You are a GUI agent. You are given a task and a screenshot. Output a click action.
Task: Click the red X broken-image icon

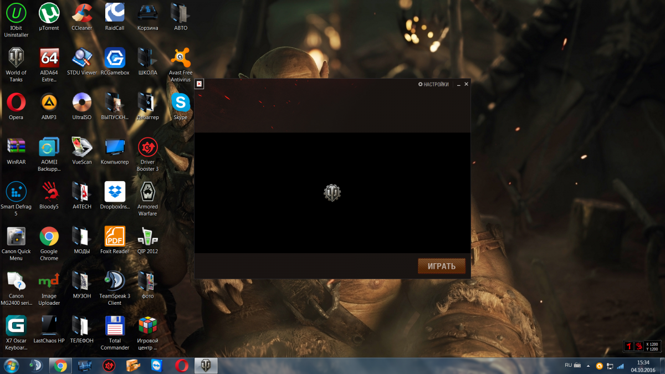199,84
